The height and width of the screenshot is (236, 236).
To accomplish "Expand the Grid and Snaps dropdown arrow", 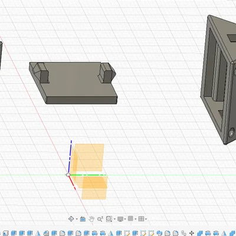I will 136,219.
